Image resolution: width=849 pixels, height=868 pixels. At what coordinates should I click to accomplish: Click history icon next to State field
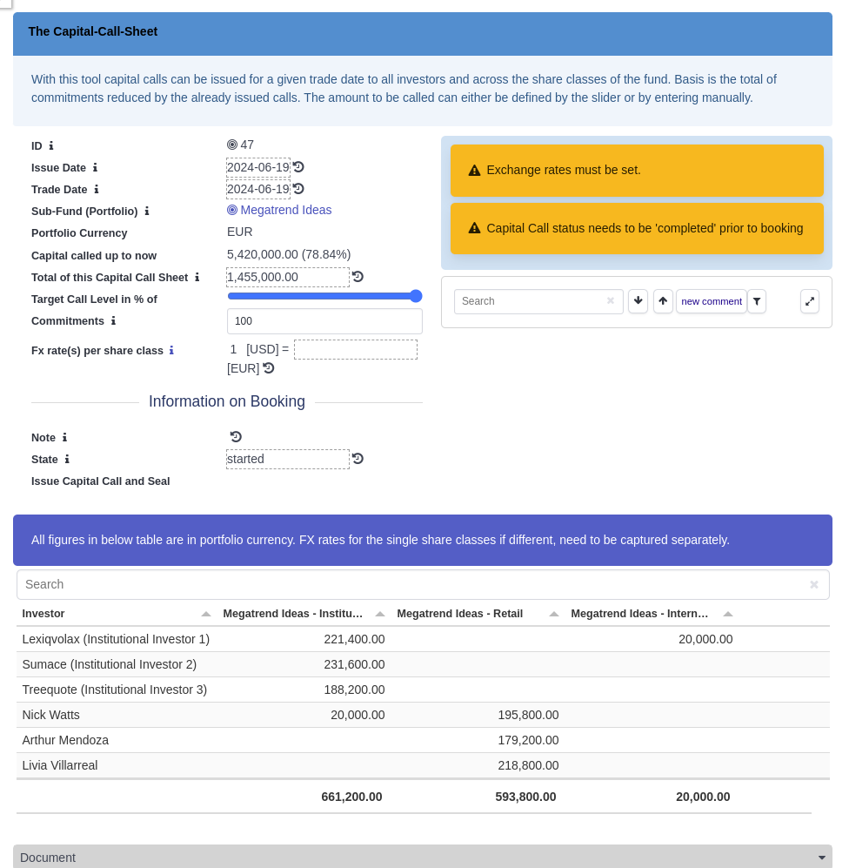point(358,459)
